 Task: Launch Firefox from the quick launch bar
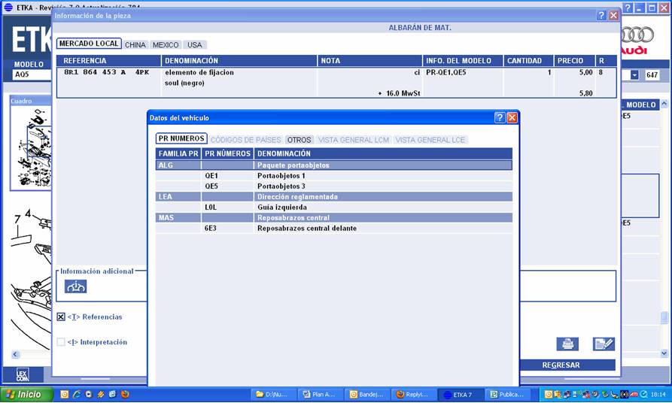[x=125, y=394]
